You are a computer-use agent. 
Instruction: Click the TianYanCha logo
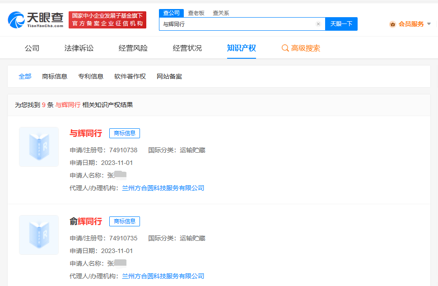(36, 20)
